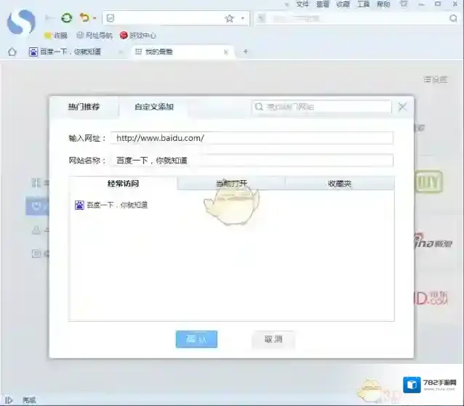
Task: Click the Sina tile behind the dialog
Action: point(433,243)
